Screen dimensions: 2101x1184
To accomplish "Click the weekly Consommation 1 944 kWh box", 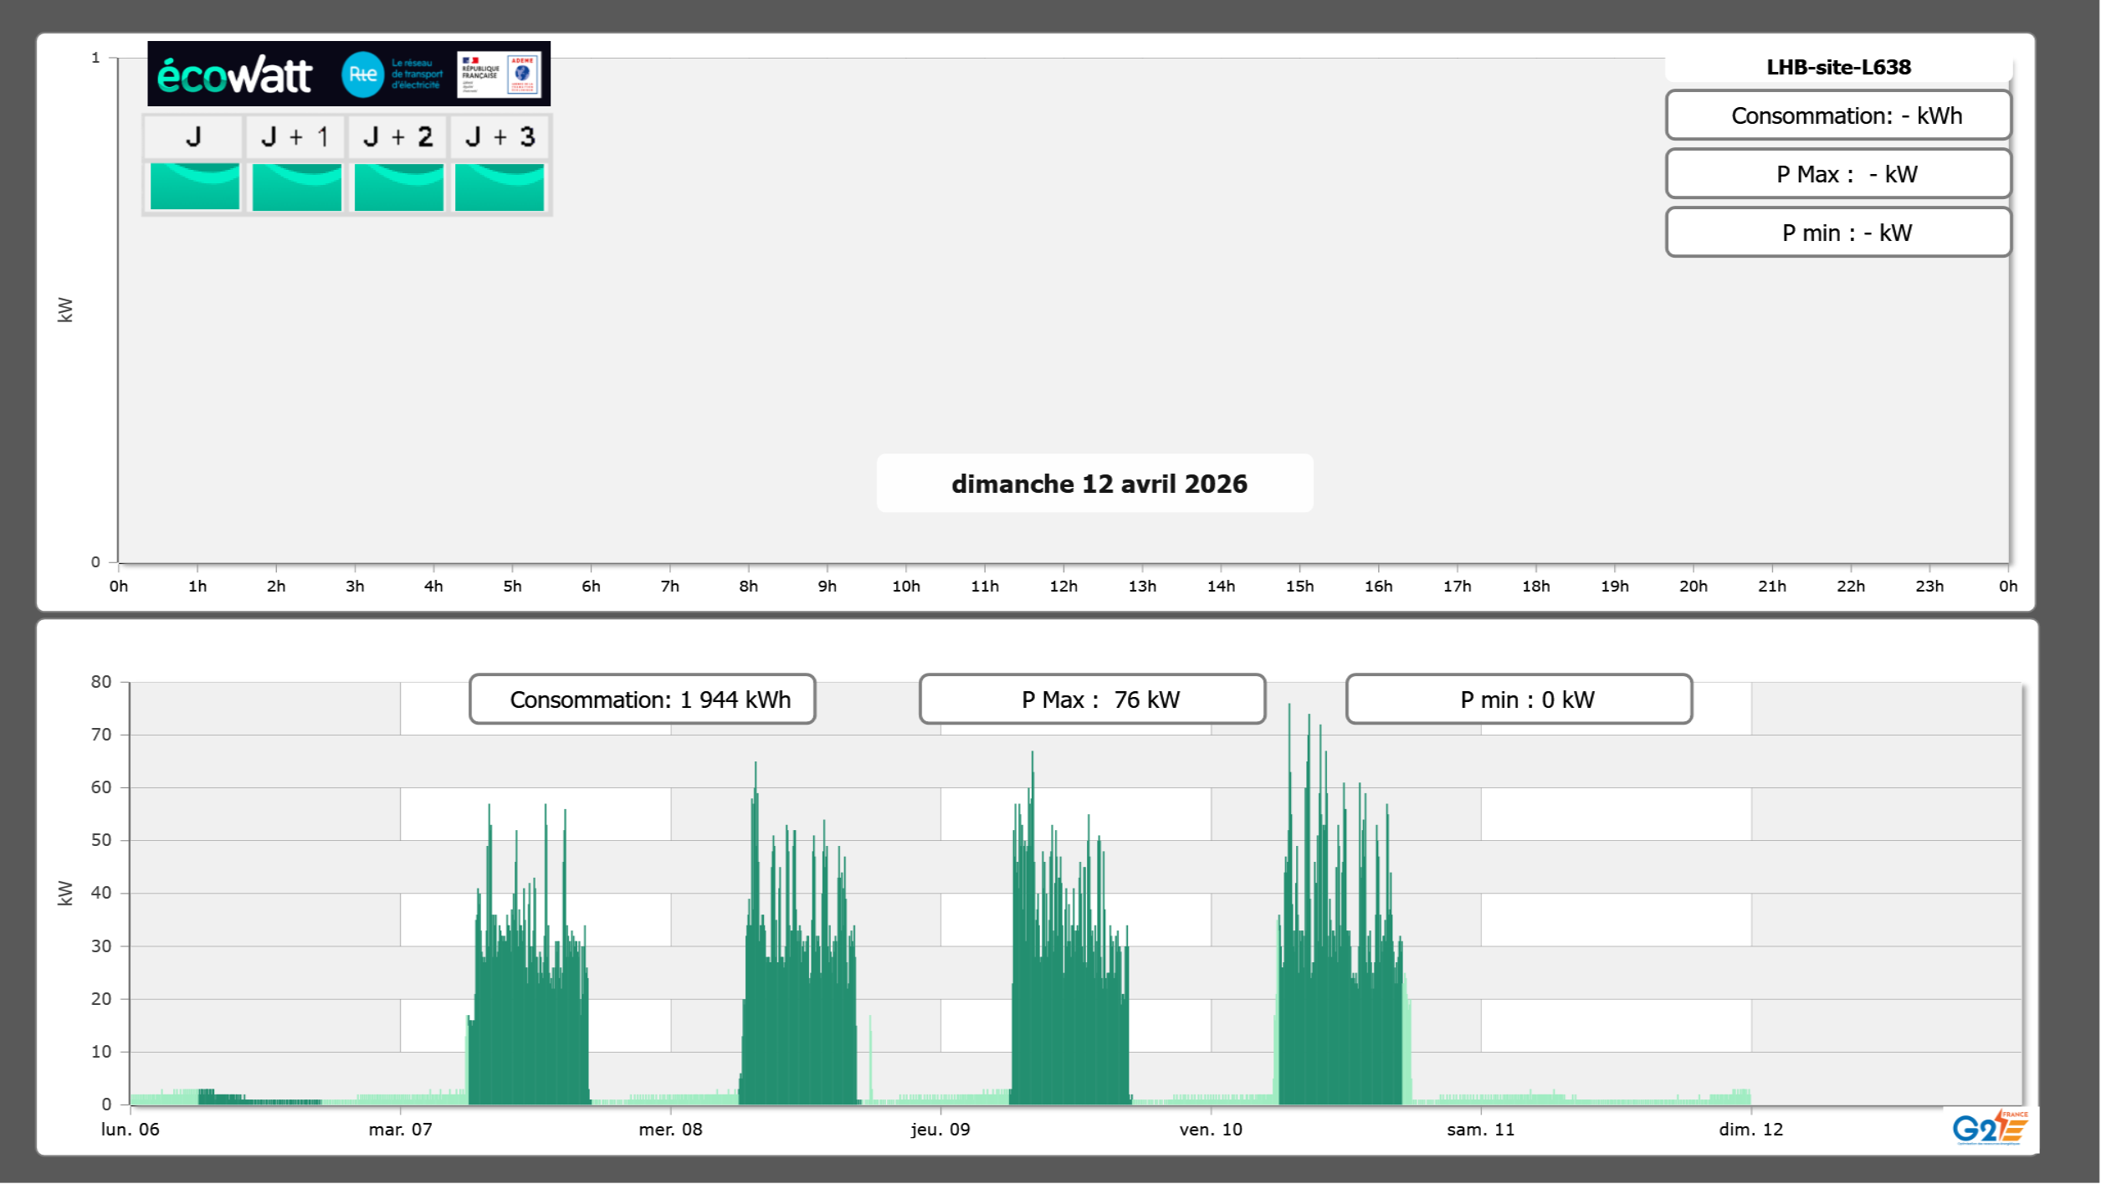I will 643,699.
